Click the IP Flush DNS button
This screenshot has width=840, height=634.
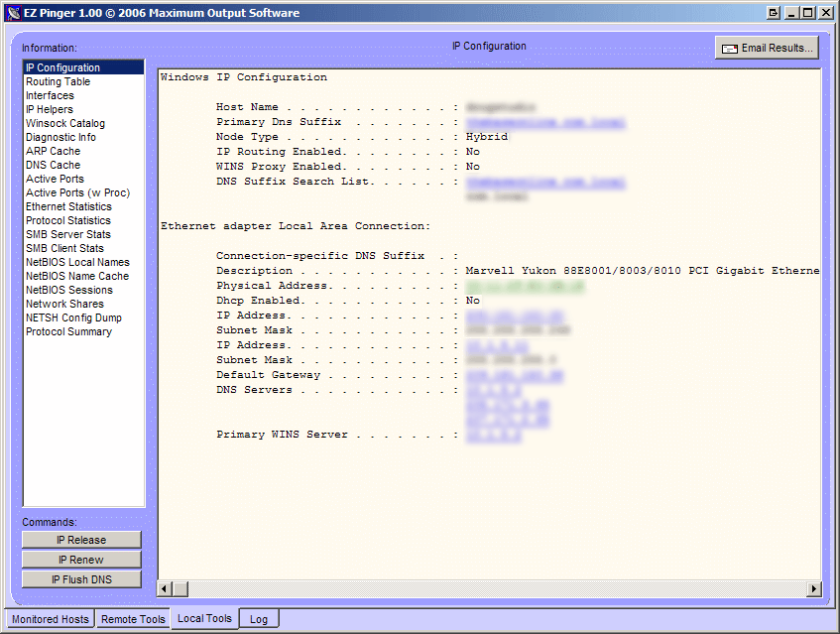[x=81, y=579]
